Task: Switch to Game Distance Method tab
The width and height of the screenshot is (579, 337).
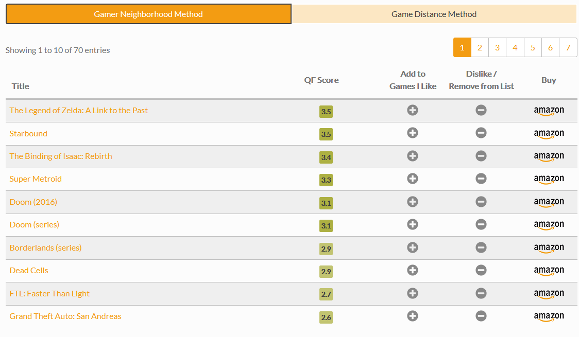Action: [434, 14]
